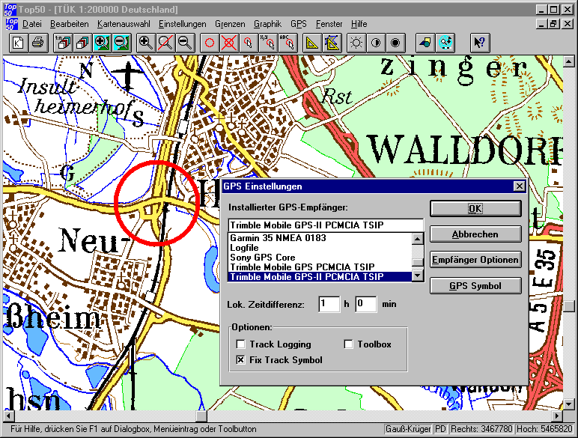Open the Einstellungen menu
The height and width of the screenshot is (438, 578).
pyautogui.click(x=183, y=24)
